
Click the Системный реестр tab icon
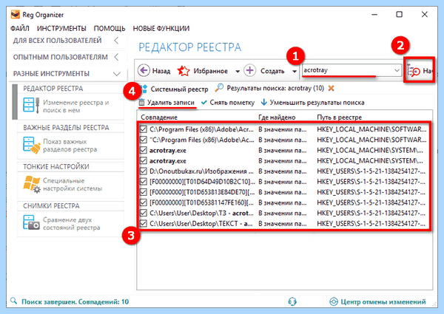point(144,89)
